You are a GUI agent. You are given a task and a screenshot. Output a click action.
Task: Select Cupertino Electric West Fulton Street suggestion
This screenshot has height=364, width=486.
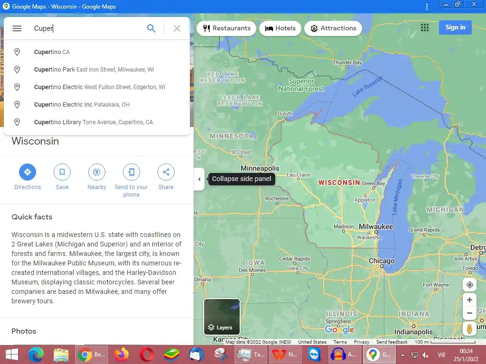[97, 87]
